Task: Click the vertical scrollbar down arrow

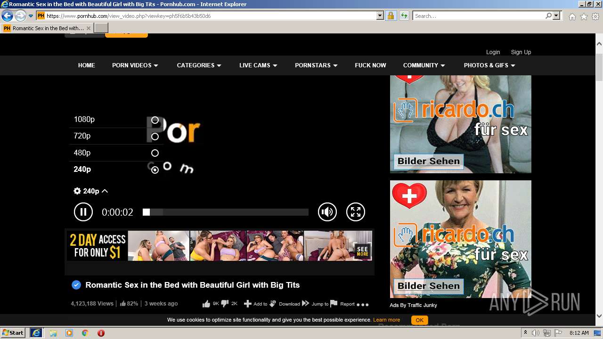Action: [x=599, y=316]
